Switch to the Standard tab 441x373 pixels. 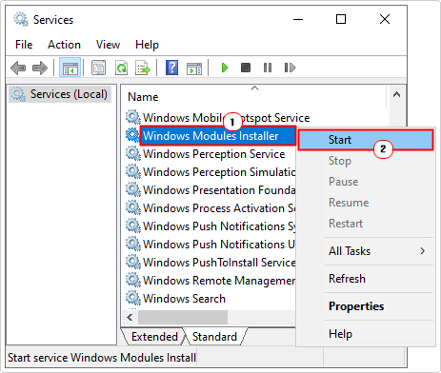point(214,337)
